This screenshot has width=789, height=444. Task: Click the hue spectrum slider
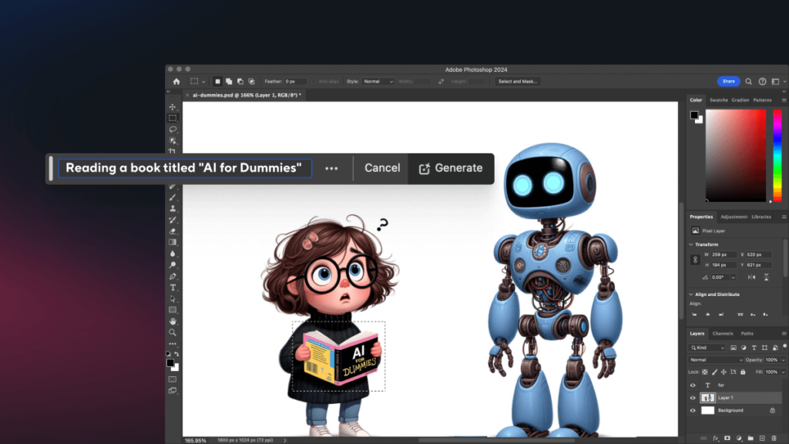[x=777, y=156]
